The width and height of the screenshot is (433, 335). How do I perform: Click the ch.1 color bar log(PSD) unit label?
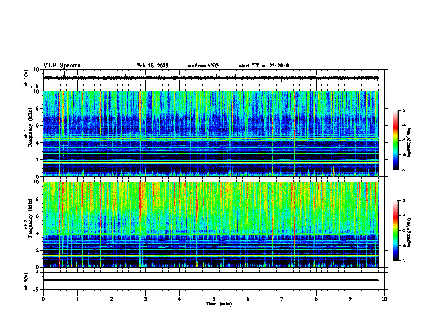409,142
